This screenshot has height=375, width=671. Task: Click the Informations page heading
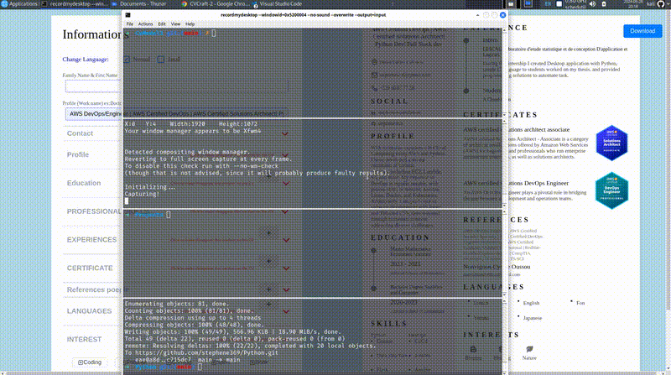(x=96, y=34)
